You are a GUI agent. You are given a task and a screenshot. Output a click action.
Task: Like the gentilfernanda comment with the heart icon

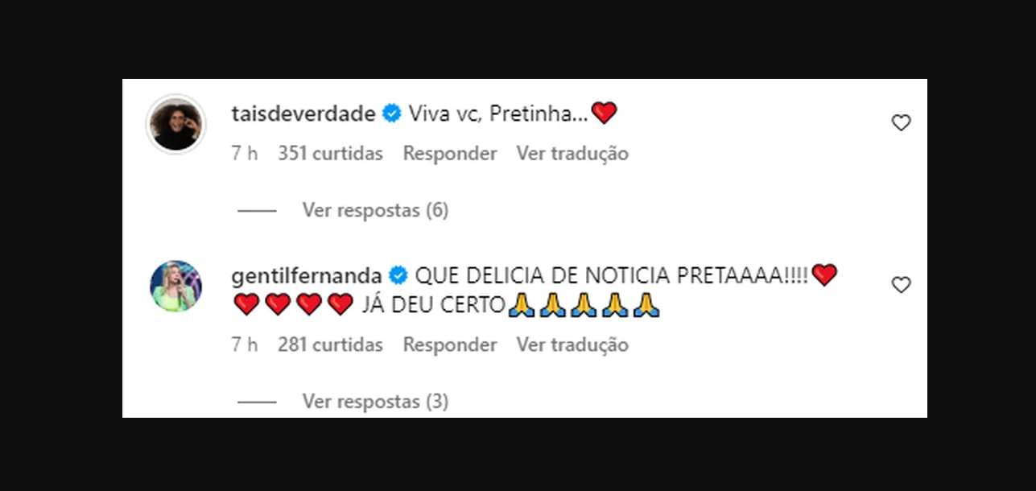pos(901,285)
